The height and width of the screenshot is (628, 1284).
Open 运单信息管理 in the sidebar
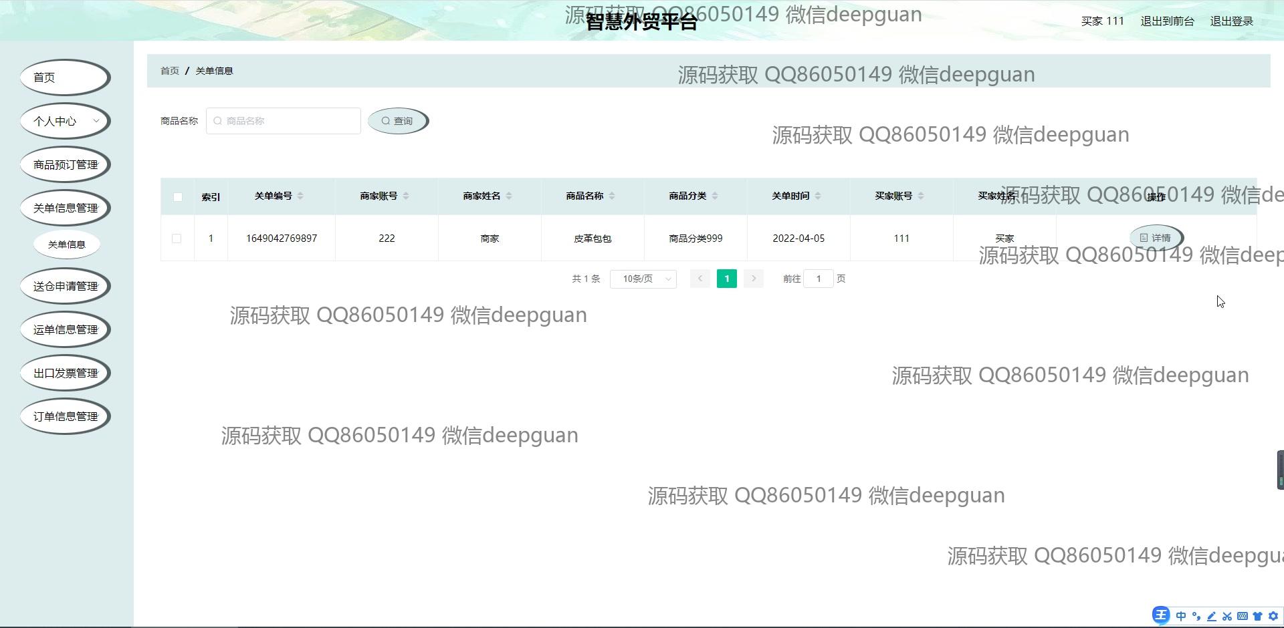pyautogui.click(x=65, y=329)
